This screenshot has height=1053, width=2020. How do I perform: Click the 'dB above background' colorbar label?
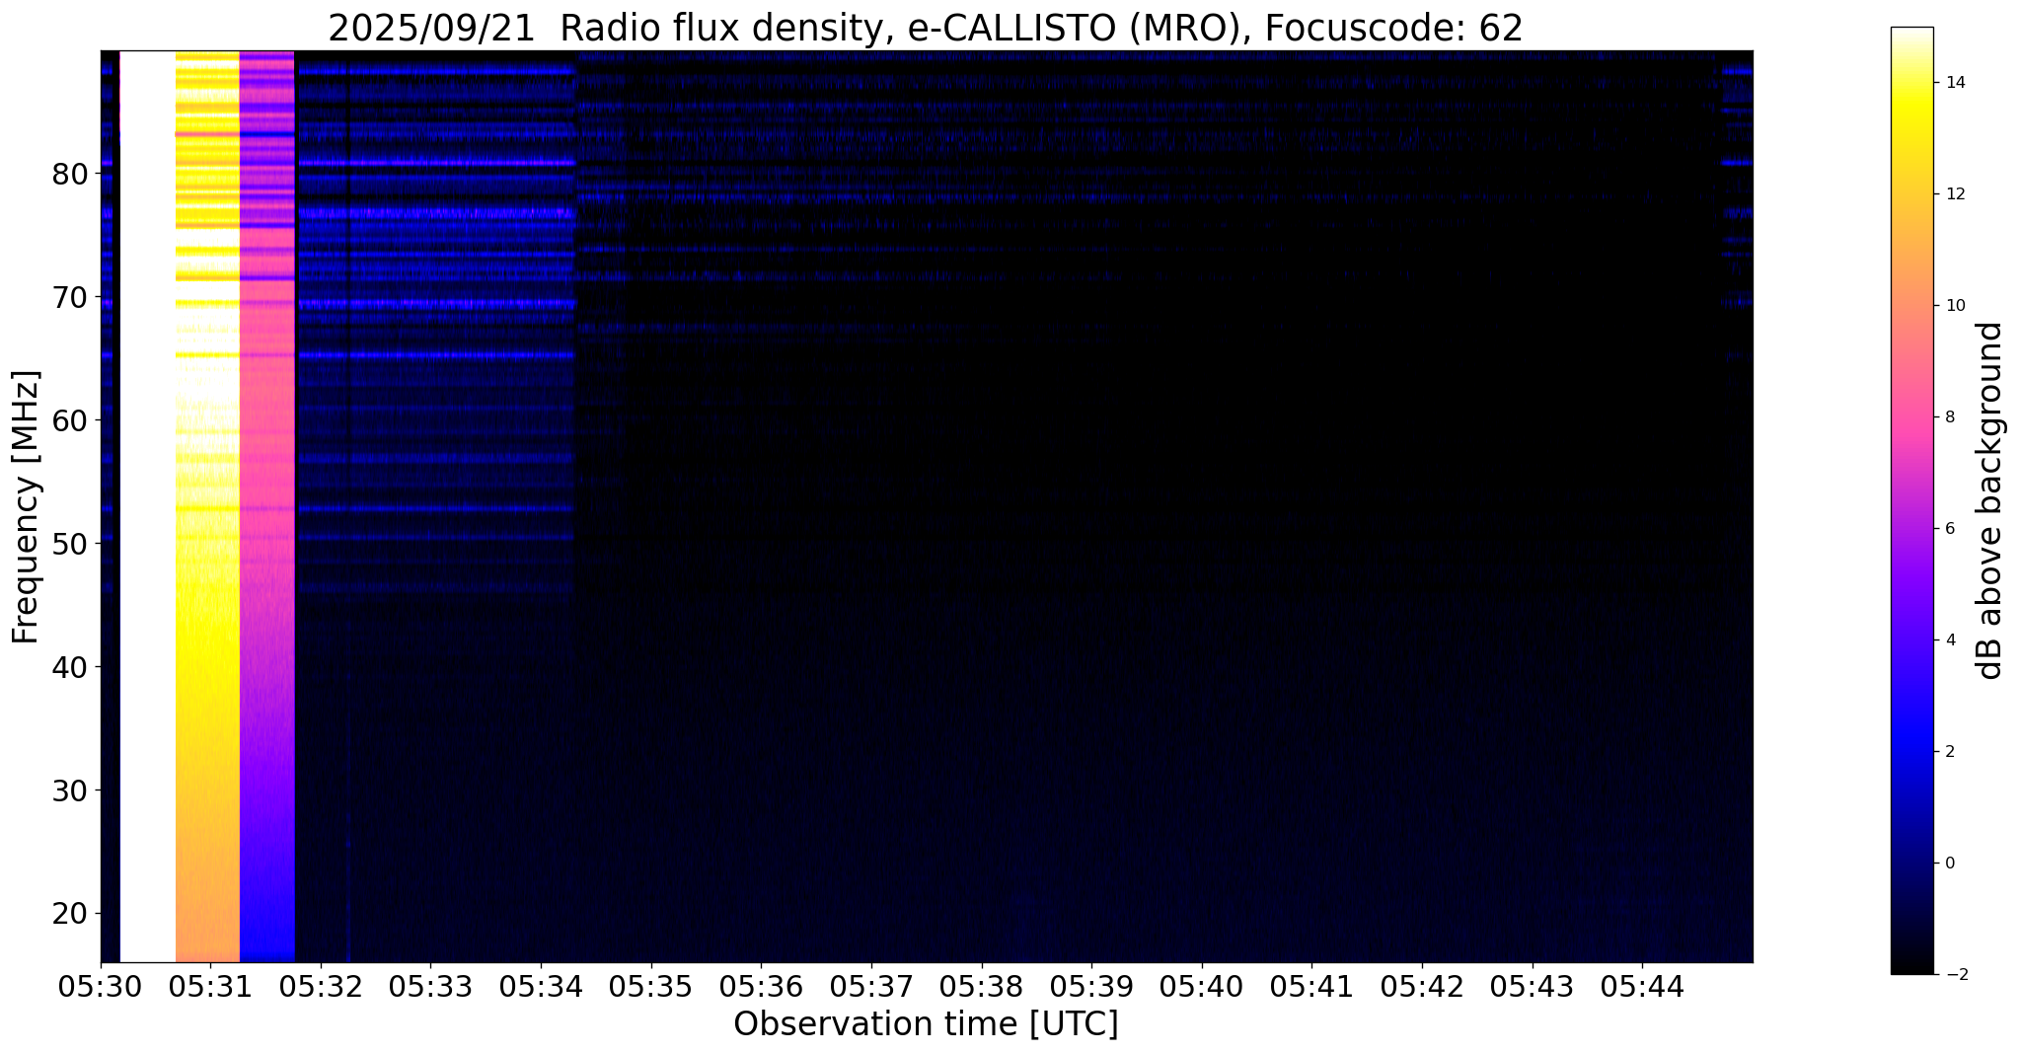1990,500
